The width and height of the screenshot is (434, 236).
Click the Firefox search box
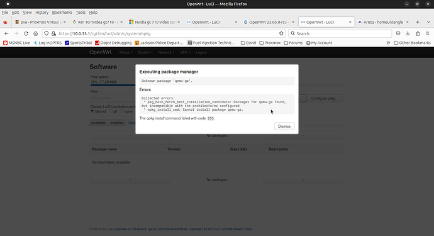pos(340,33)
